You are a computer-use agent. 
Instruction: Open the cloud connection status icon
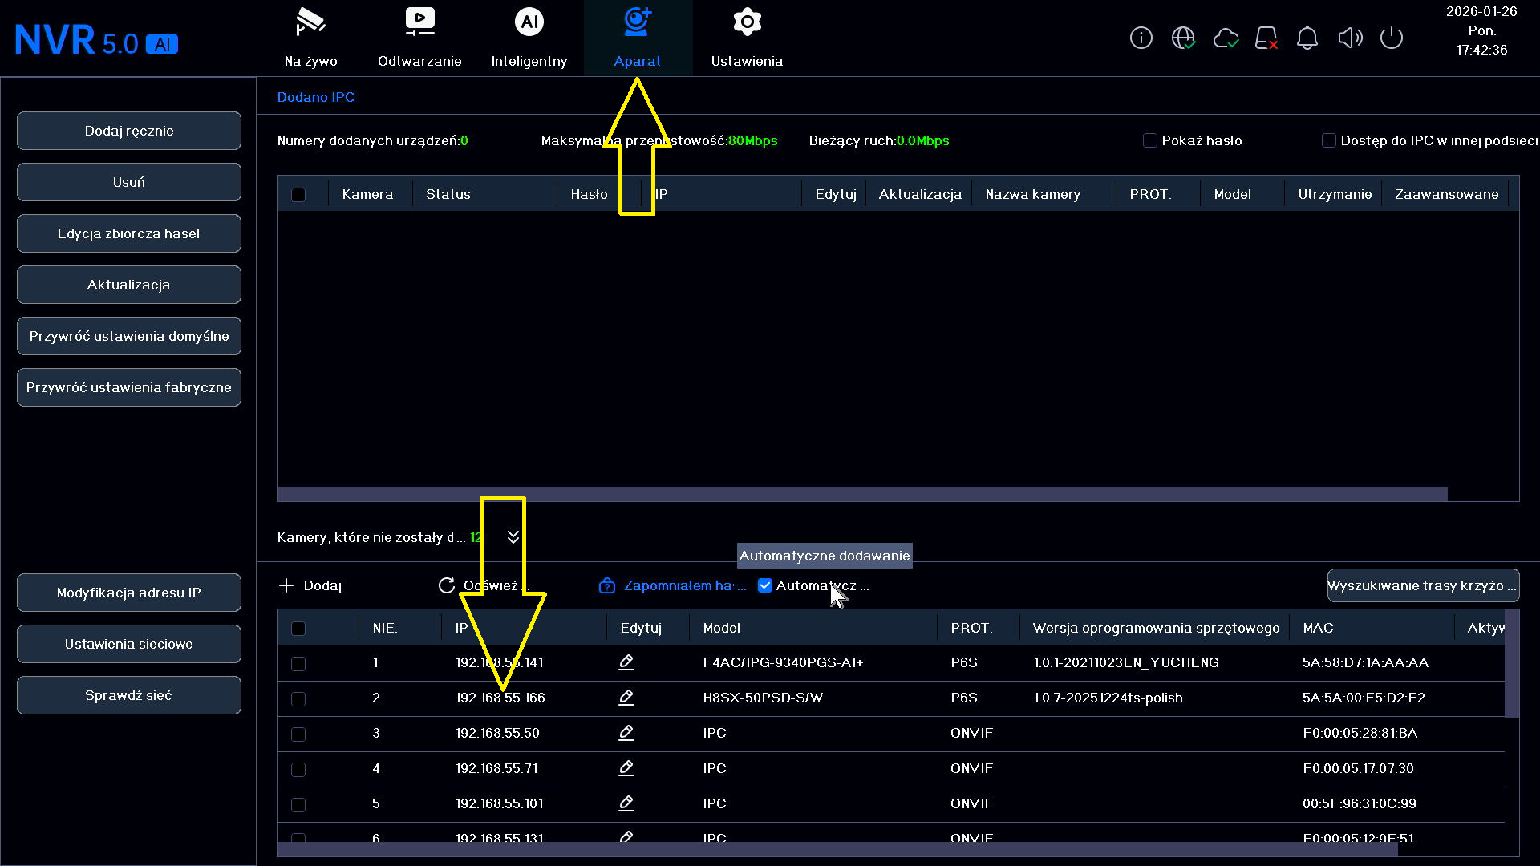pyautogui.click(x=1226, y=38)
